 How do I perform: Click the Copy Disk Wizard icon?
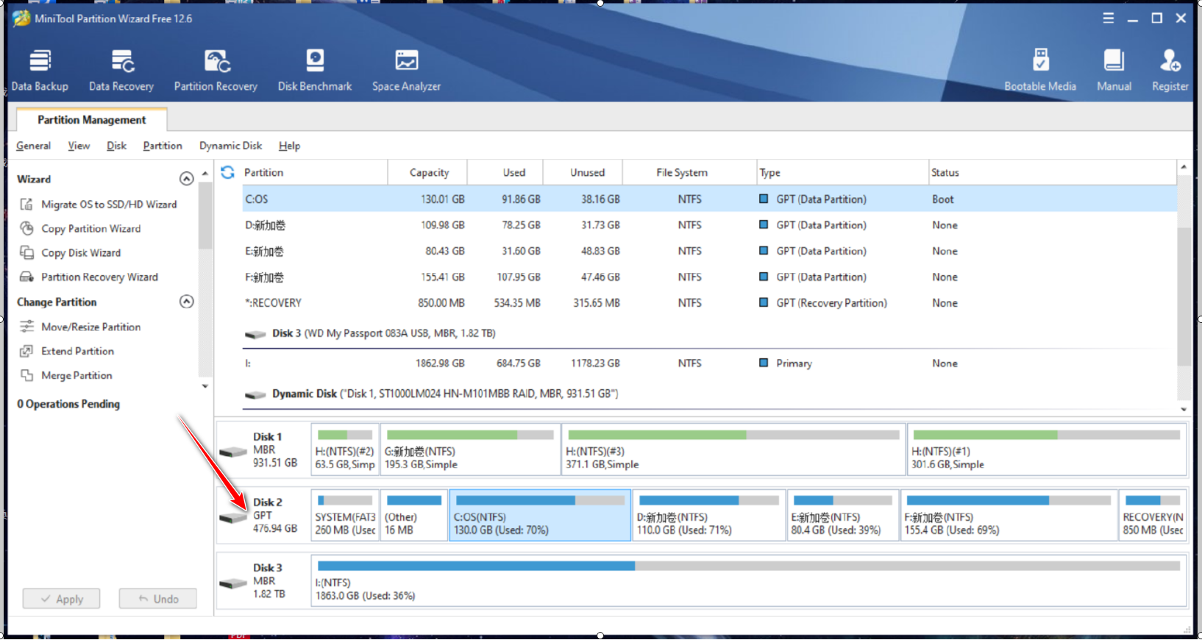pyautogui.click(x=26, y=252)
